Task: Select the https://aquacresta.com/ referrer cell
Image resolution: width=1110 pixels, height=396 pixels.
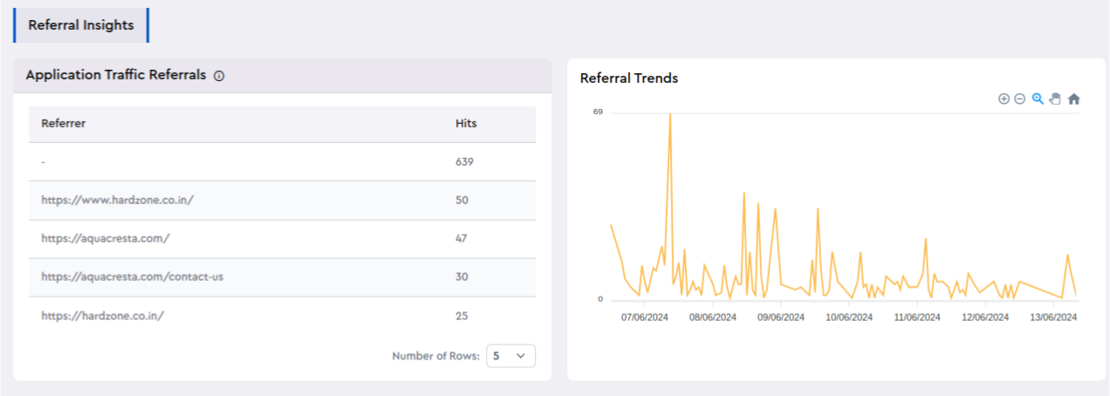Action: 106,238
